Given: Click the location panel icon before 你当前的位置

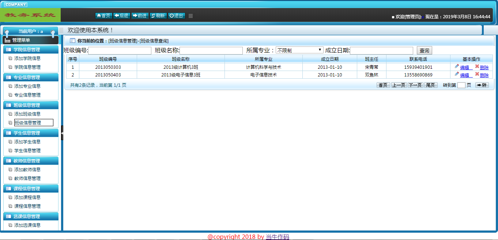Looking at the screenshot, I should (72, 41).
